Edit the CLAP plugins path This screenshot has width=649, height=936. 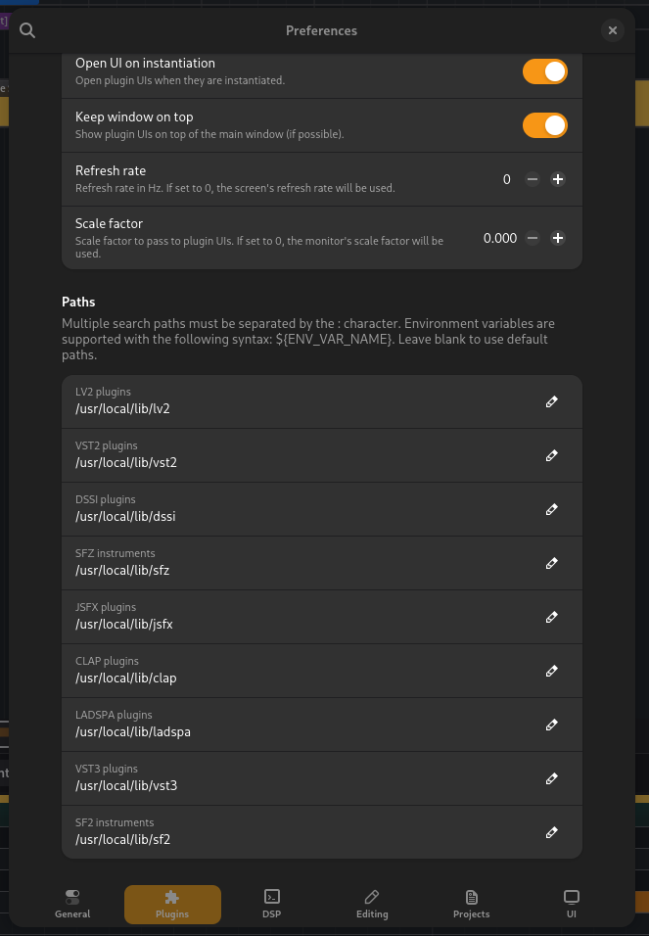click(552, 671)
